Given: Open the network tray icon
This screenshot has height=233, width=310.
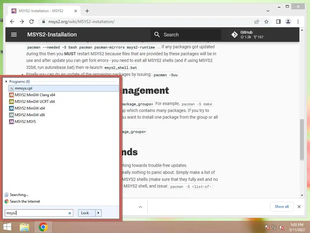Looking at the screenshot, I should pyautogui.click(x=274, y=227).
